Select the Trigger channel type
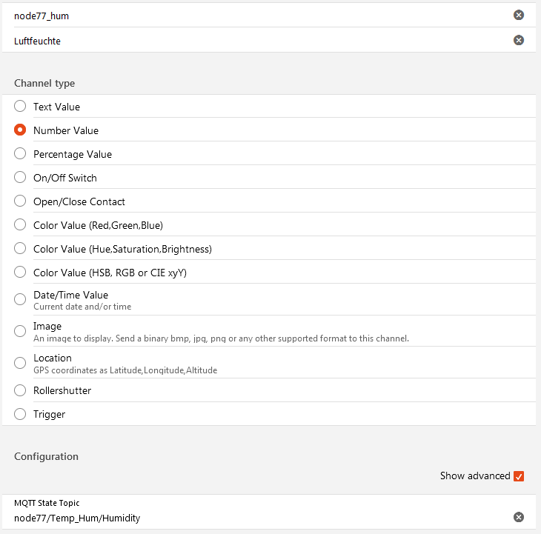Screen dimensions: 541x534 [x=20, y=414]
